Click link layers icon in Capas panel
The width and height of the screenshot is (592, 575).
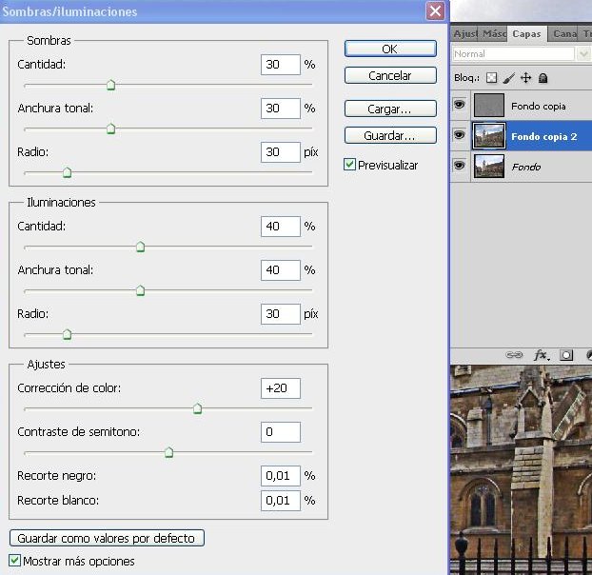click(x=514, y=354)
